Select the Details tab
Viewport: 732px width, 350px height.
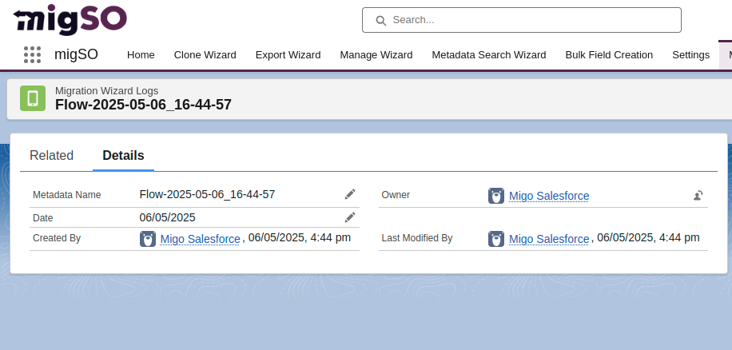pos(123,156)
